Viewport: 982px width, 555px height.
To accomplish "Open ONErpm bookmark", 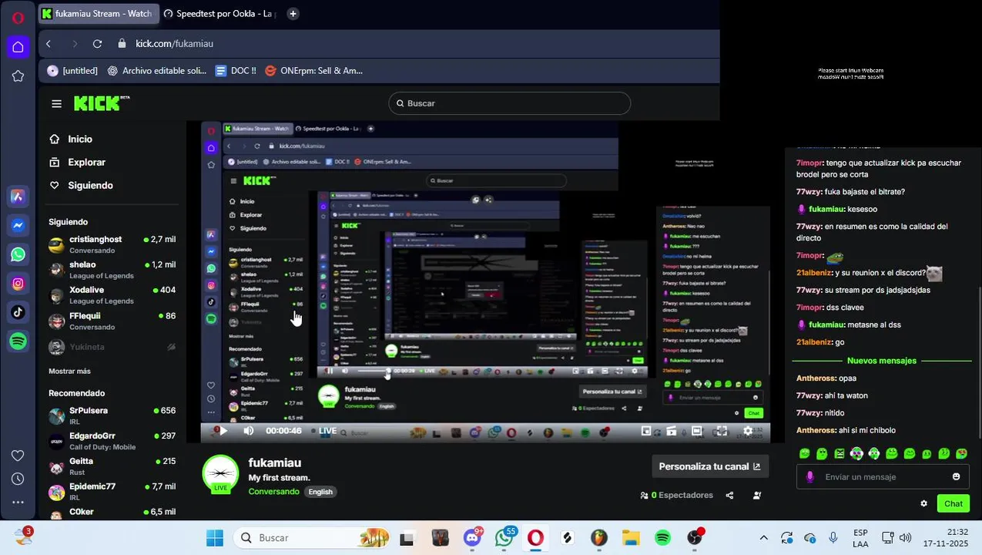I will tap(313, 71).
